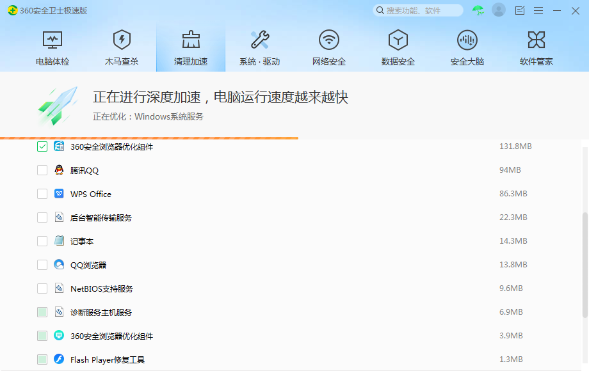Open the 数据安全 hexagon icon
589x371 pixels.
click(398, 40)
